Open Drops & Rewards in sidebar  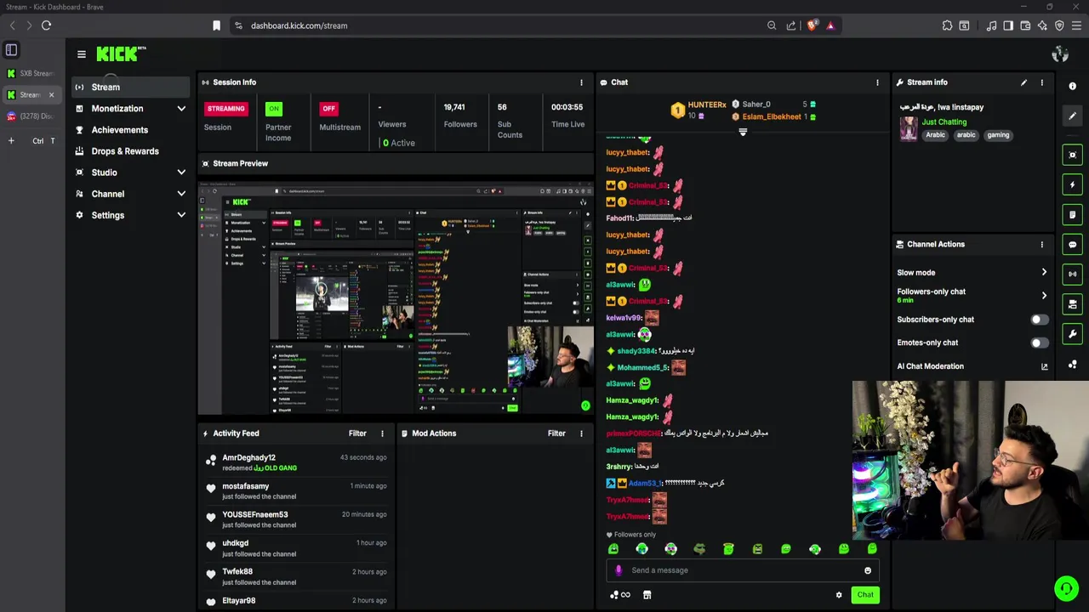point(131,151)
